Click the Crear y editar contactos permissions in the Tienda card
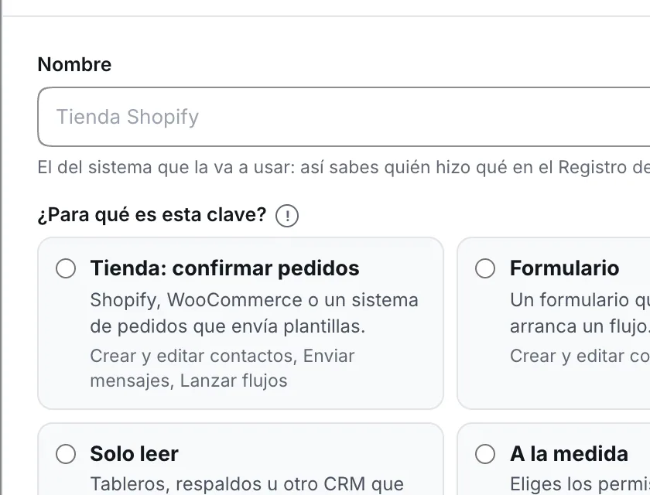650x495 pixels. click(x=222, y=368)
